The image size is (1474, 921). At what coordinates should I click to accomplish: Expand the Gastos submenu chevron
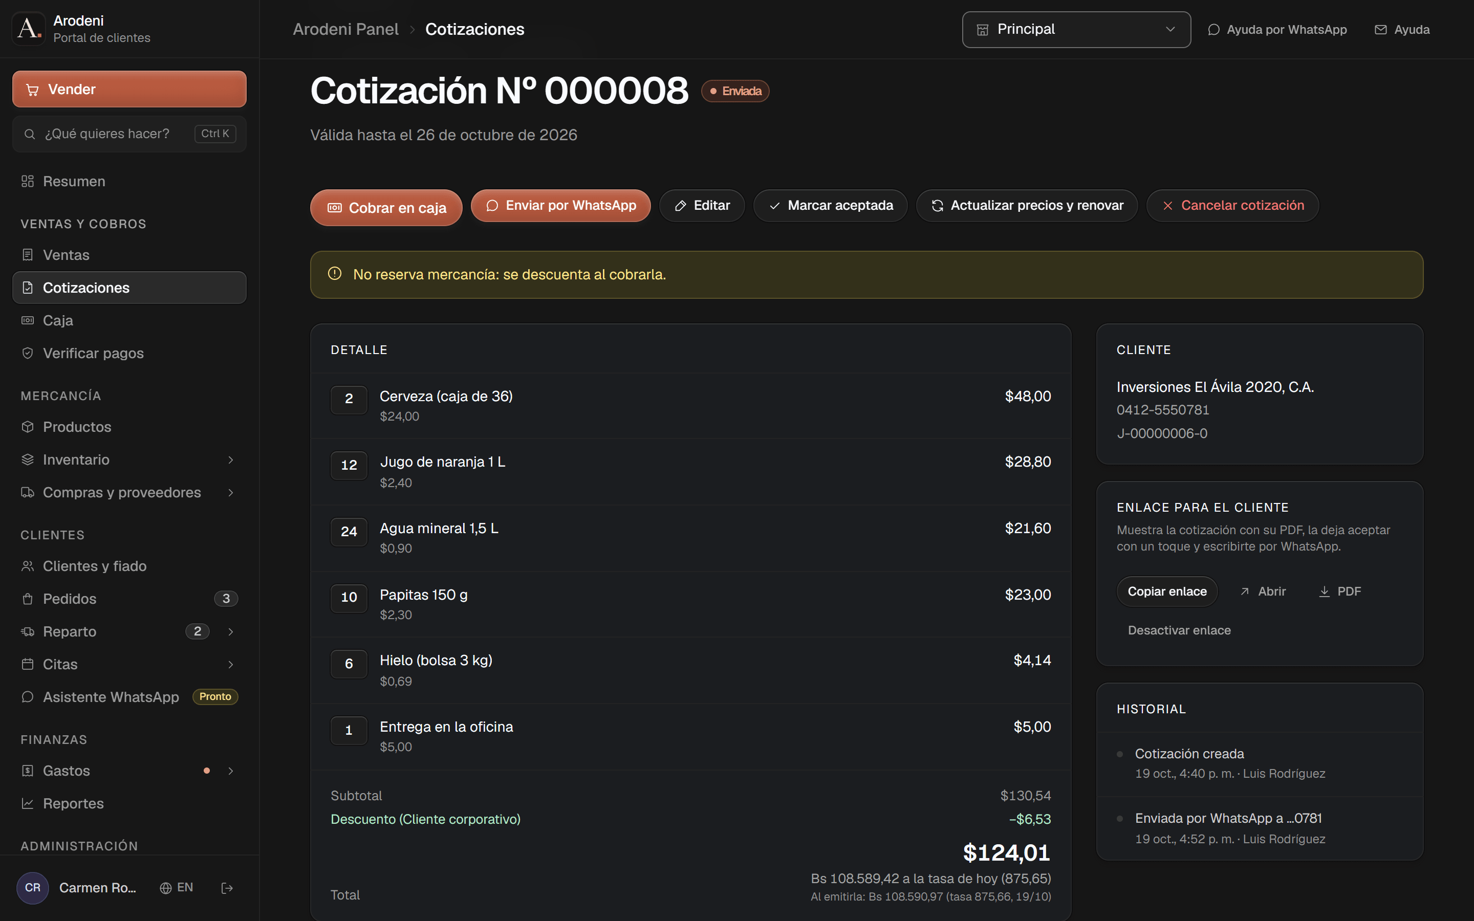[231, 771]
